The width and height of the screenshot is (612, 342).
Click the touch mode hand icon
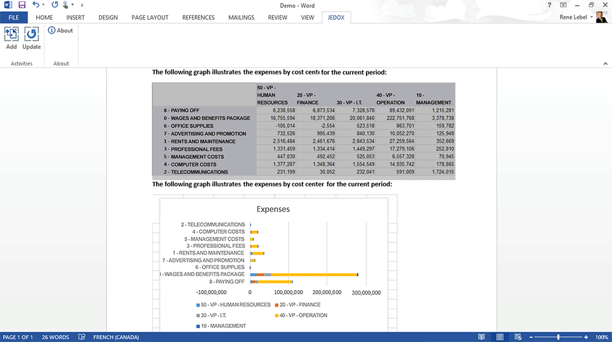65,5
